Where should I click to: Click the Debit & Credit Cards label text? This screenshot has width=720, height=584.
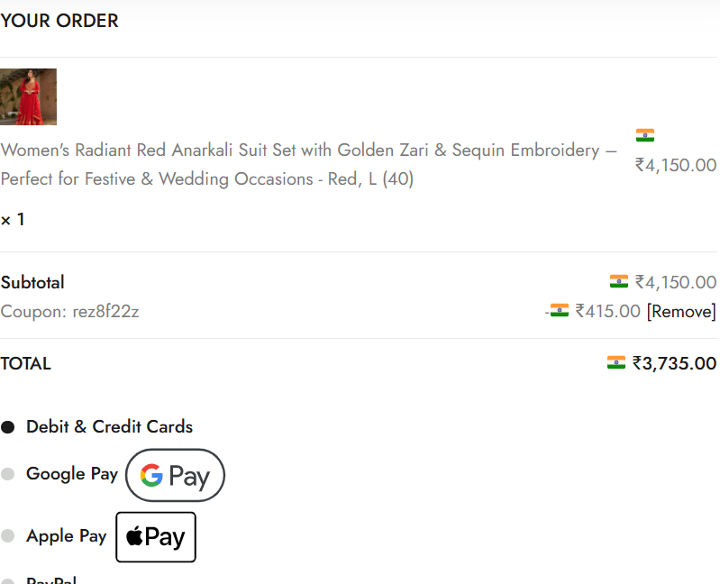coord(109,427)
